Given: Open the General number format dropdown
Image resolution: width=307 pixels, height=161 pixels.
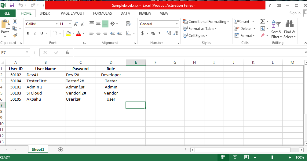Looking at the screenshot, I should coord(177,24).
